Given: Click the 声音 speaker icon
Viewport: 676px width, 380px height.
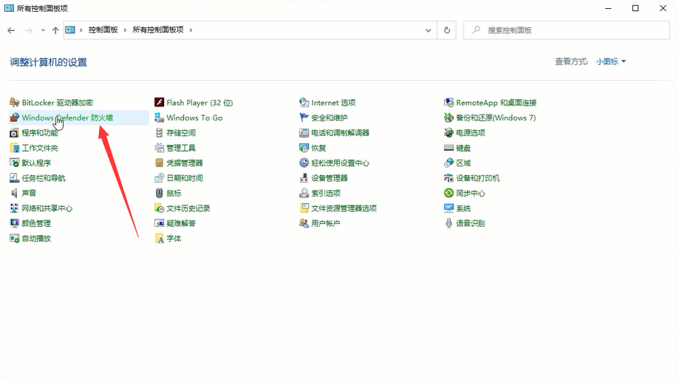Looking at the screenshot, I should 14,193.
